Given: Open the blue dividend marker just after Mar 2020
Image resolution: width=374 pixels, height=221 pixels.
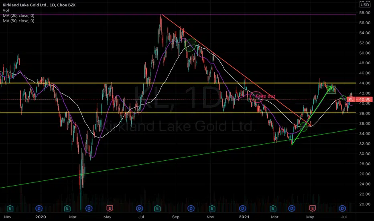Looking at the screenshot, I should click(89, 209).
